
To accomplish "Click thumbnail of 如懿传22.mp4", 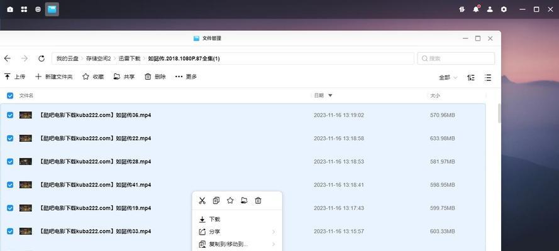I will click(x=25, y=138).
